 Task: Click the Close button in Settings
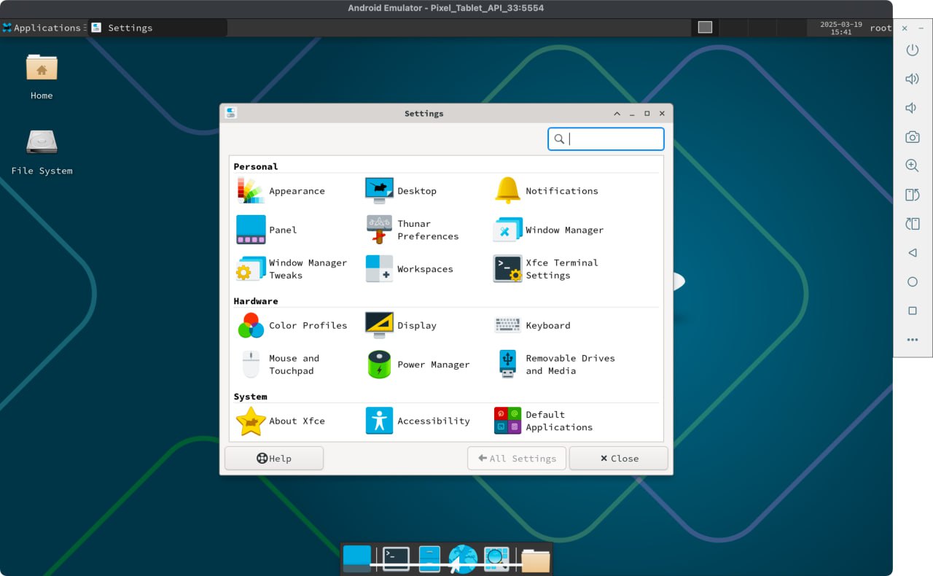point(618,459)
